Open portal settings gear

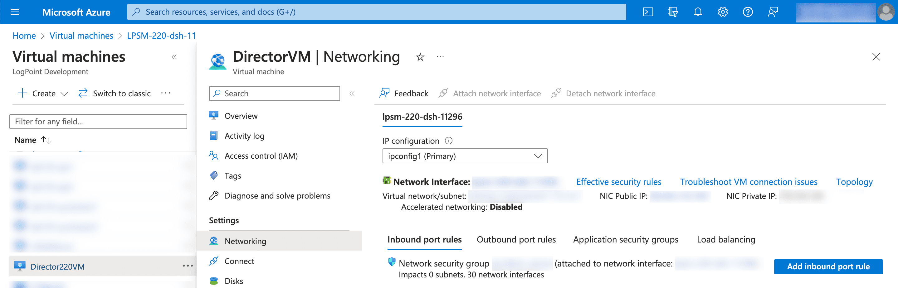click(x=723, y=12)
